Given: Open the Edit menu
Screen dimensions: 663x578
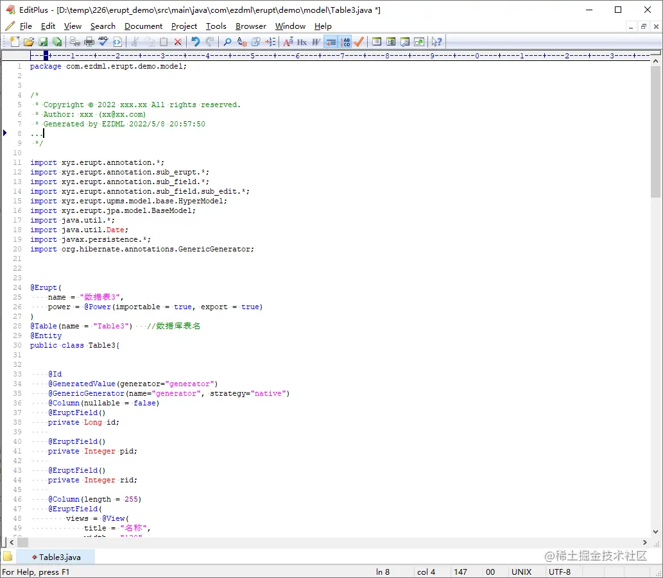Looking at the screenshot, I should (48, 26).
